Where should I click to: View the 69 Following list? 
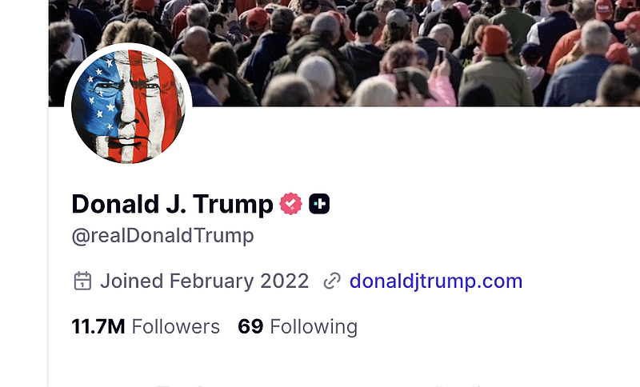pos(298,327)
